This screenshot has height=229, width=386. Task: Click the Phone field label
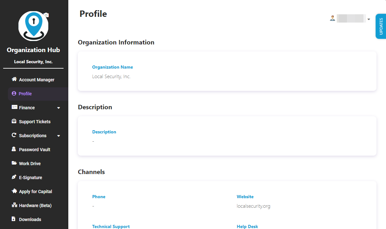point(98,197)
